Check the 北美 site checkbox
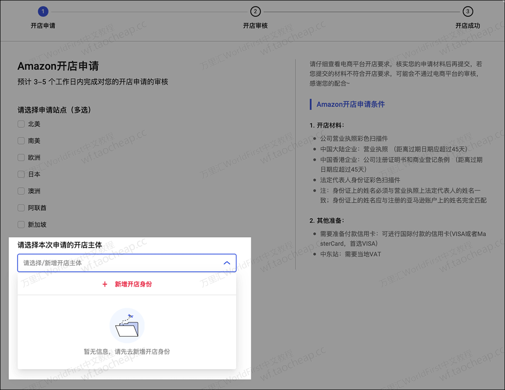The height and width of the screenshot is (390, 505). pyautogui.click(x=21, y=124)
